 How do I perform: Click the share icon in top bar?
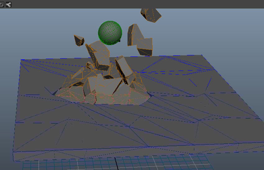click(x=8, y=5)
